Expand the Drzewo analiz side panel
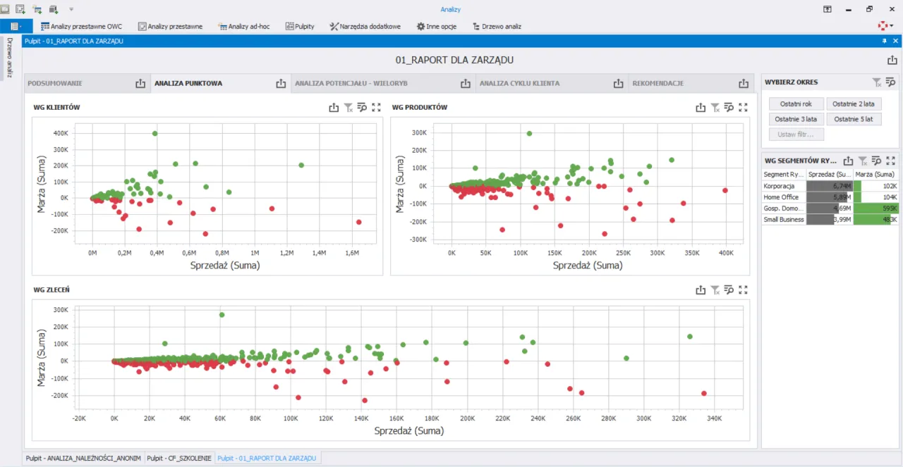The image size is (903, 467). coord(9,57)
